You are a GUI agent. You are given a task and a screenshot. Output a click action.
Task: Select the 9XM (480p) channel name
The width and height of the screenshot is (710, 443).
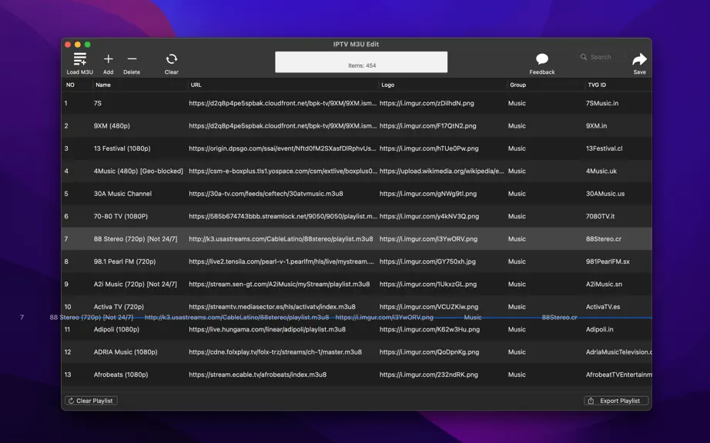[x=112, y=125]
